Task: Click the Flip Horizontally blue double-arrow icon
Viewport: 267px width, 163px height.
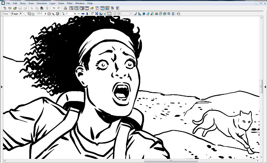Action: pos(83,14)
